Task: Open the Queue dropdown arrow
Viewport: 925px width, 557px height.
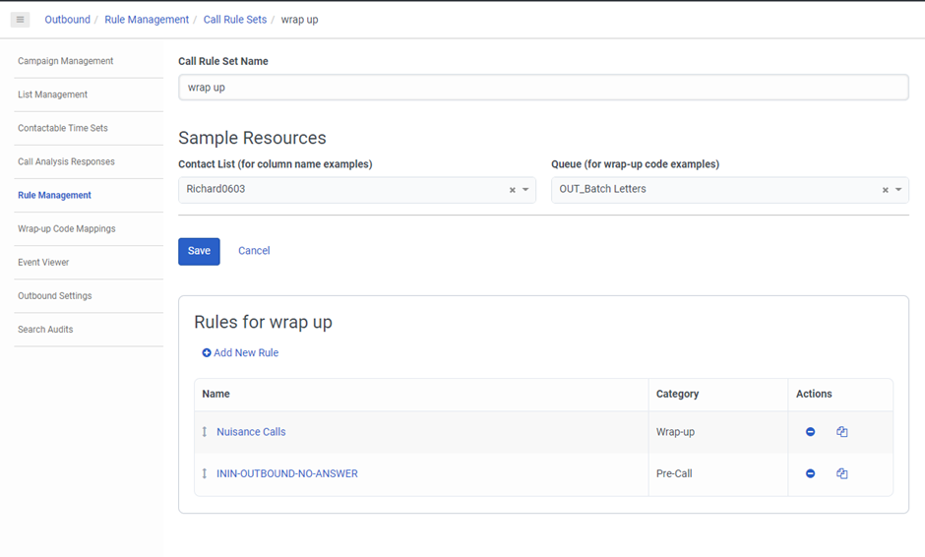Action: click(898, 190)
